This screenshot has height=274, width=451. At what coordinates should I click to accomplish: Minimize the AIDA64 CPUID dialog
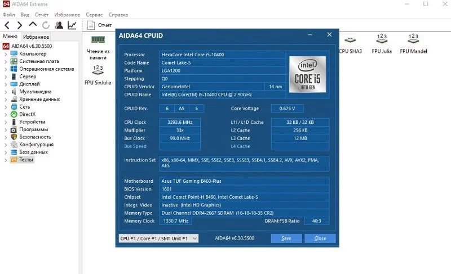tap(310, 35)
